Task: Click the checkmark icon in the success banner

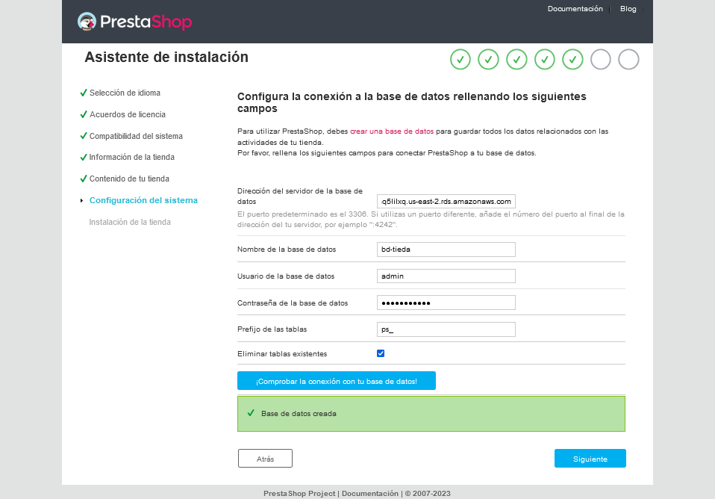Action: [x=250, y=413]
